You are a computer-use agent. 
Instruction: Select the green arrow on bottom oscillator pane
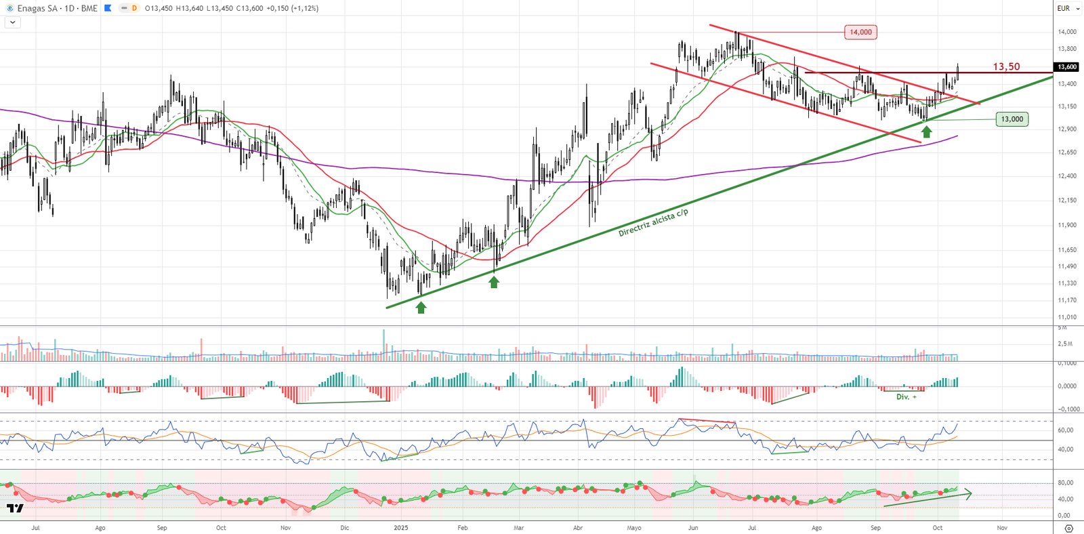pyautogui.click(x=928, y=499)
